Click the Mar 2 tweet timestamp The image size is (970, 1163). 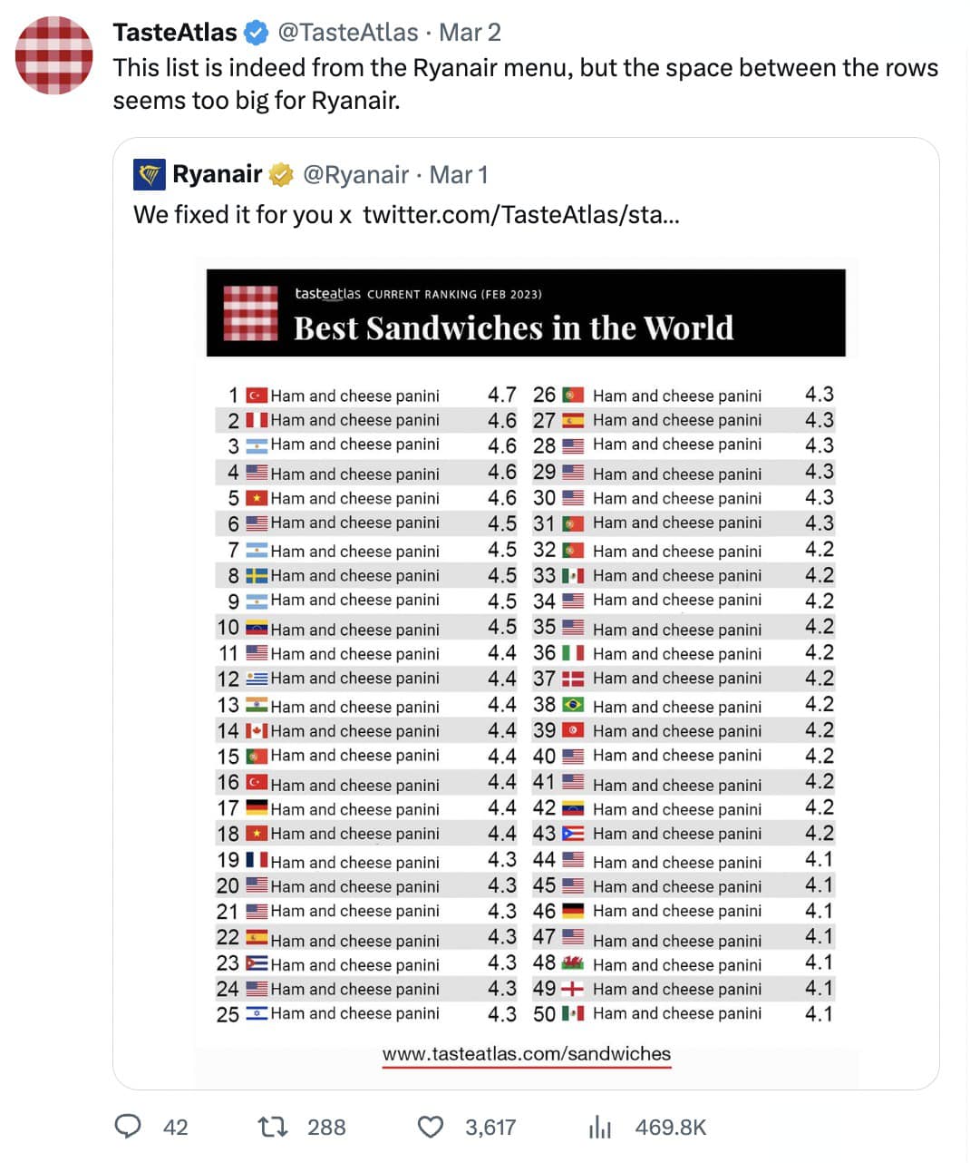[470, 33]
